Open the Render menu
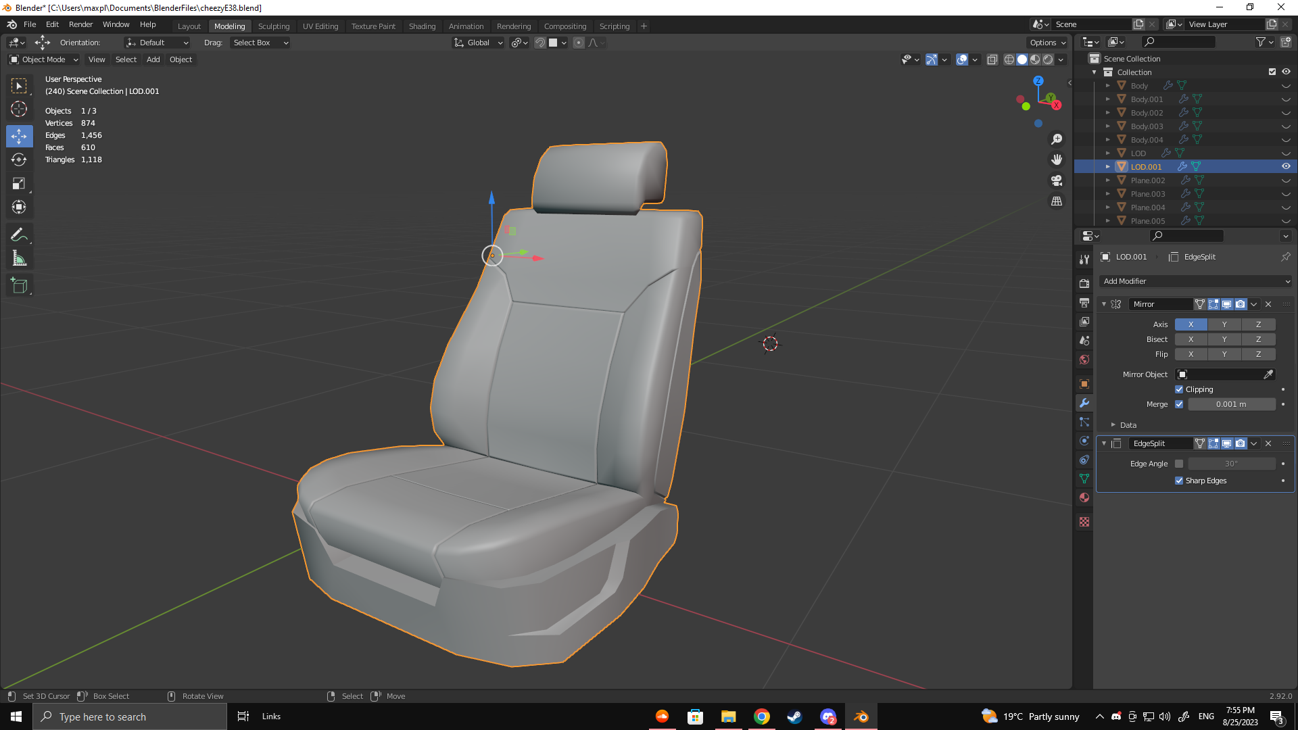 80,24
